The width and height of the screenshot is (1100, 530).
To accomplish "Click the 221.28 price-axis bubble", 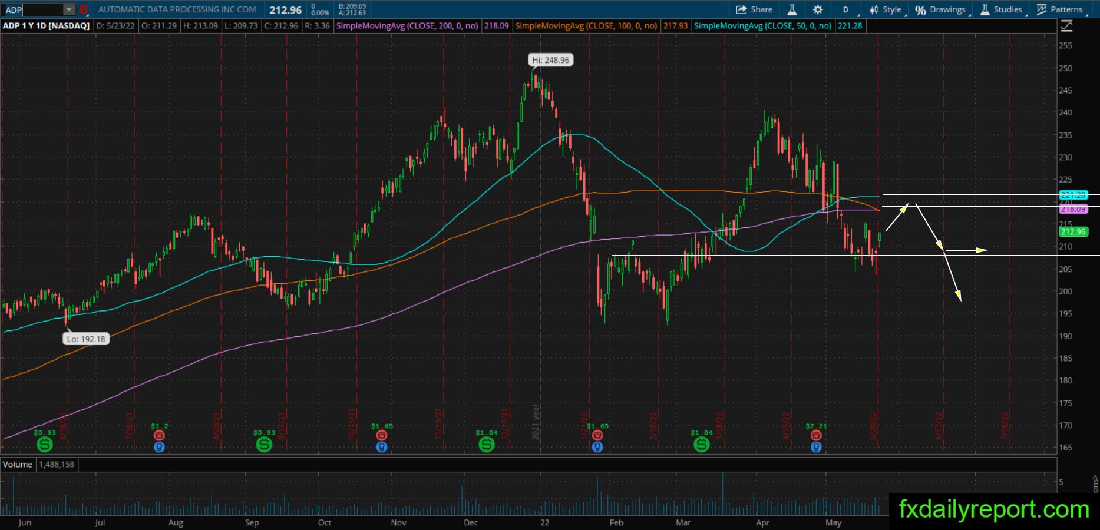I will point(1073,195).
